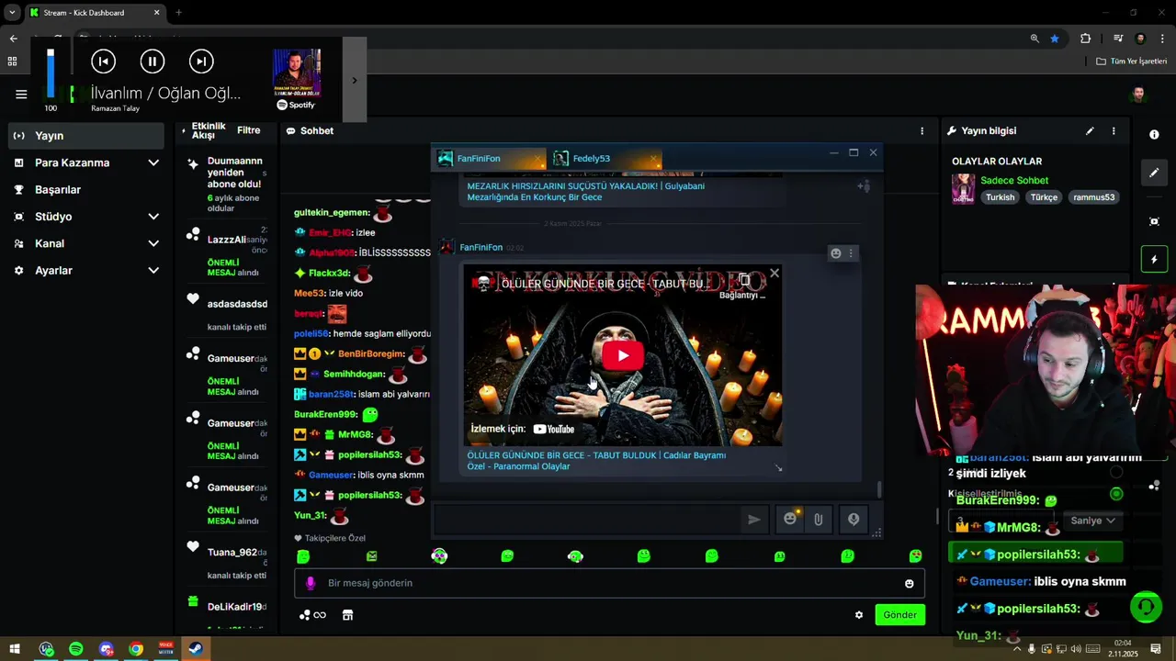Click the Sadece Sohbet category link
The height and width of the screenshot is (661, 1176).
pos(1014,181)
